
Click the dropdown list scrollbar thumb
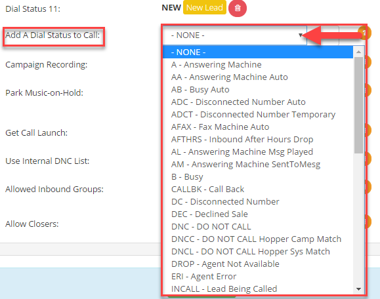358,106
